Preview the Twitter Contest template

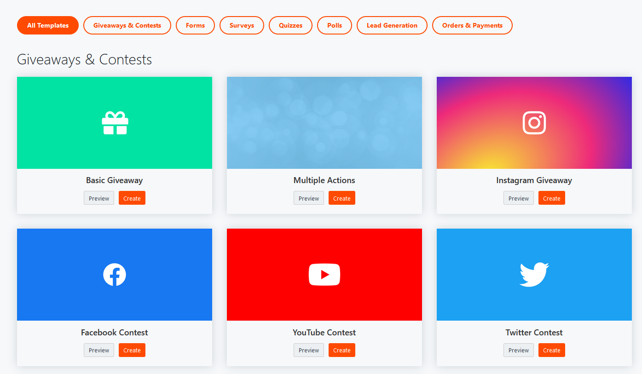coord(519,350)
